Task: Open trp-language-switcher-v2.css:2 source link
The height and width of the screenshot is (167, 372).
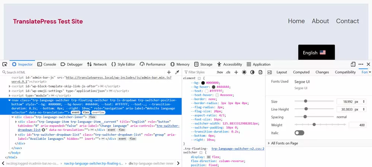Action: tap(238, 149)
